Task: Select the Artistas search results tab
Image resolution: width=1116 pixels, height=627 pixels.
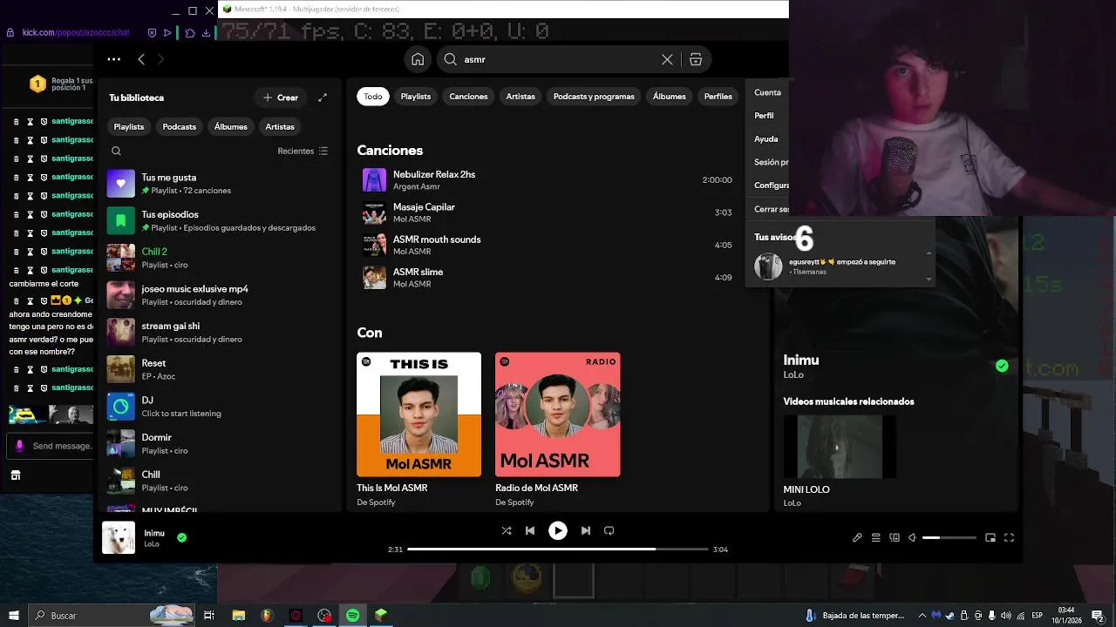Action: click(x=521, y=97)
